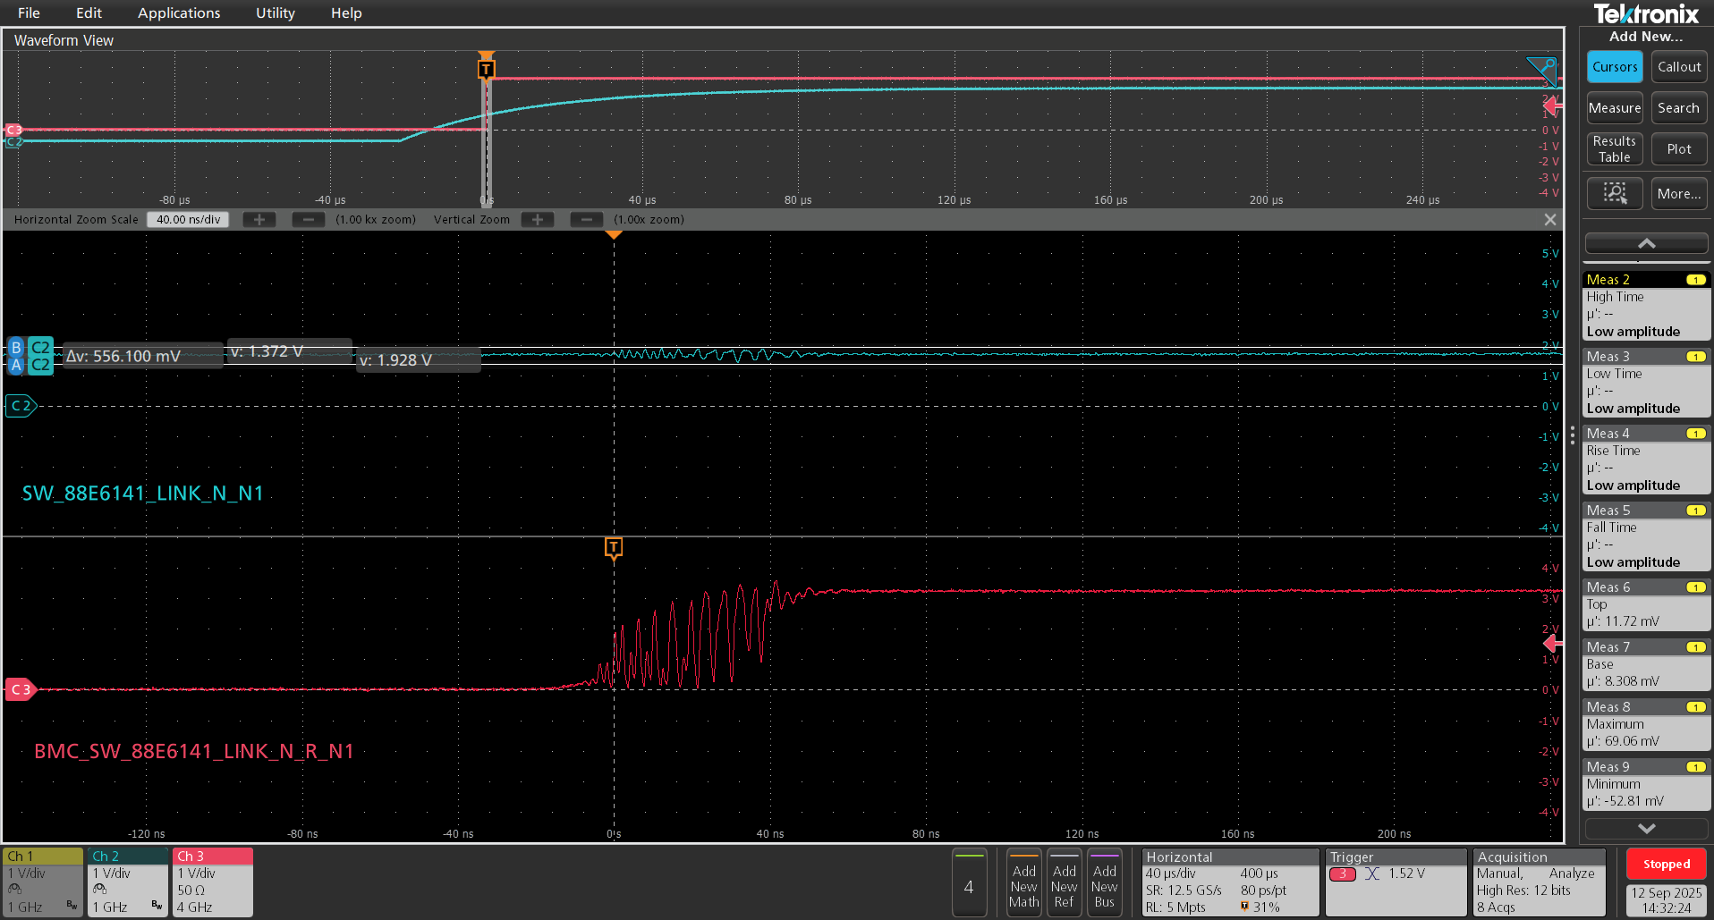Select the C3 waveform ground handle
This screenshot has width=1714, height=920.
coord(21,689)
